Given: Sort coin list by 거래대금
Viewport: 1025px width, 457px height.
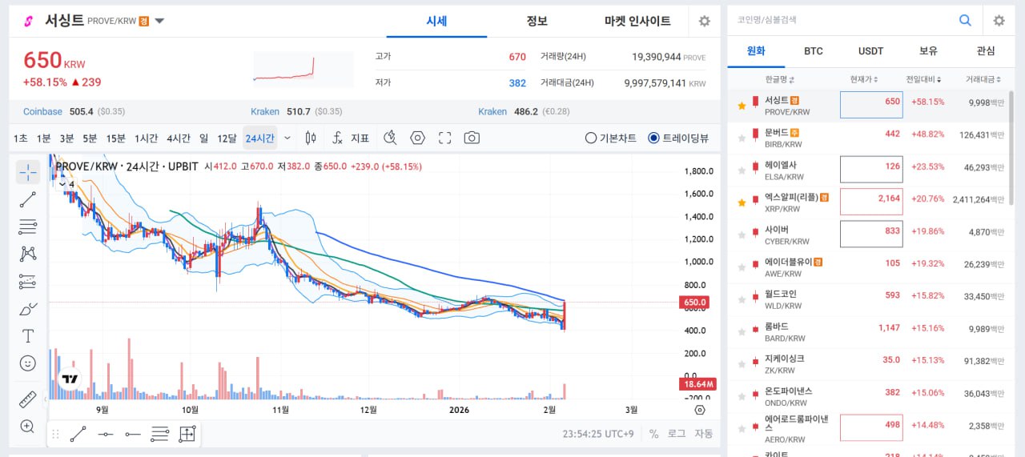Looking at the screenshot, I should [984, 79].
